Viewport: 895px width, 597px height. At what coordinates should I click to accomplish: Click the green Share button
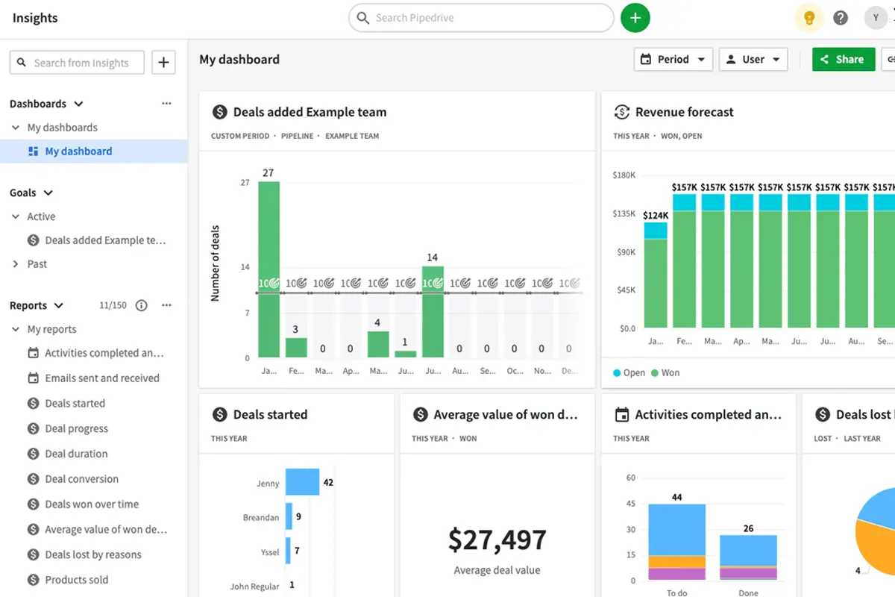tap(844, 60)
